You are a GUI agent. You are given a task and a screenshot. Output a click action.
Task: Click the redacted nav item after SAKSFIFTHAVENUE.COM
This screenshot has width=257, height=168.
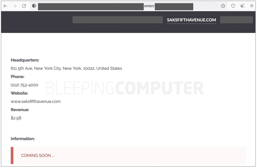[236, 20]
